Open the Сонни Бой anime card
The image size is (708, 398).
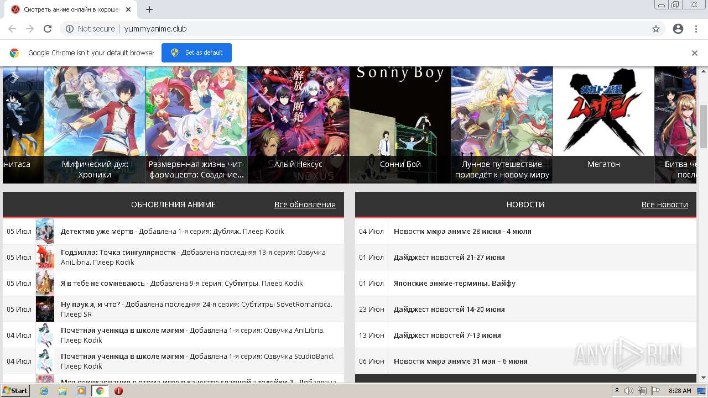[400, 125]
